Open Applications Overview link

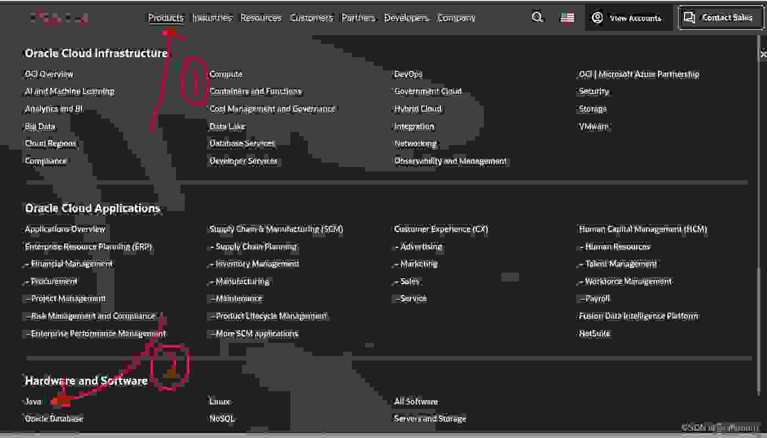[65, 229]
